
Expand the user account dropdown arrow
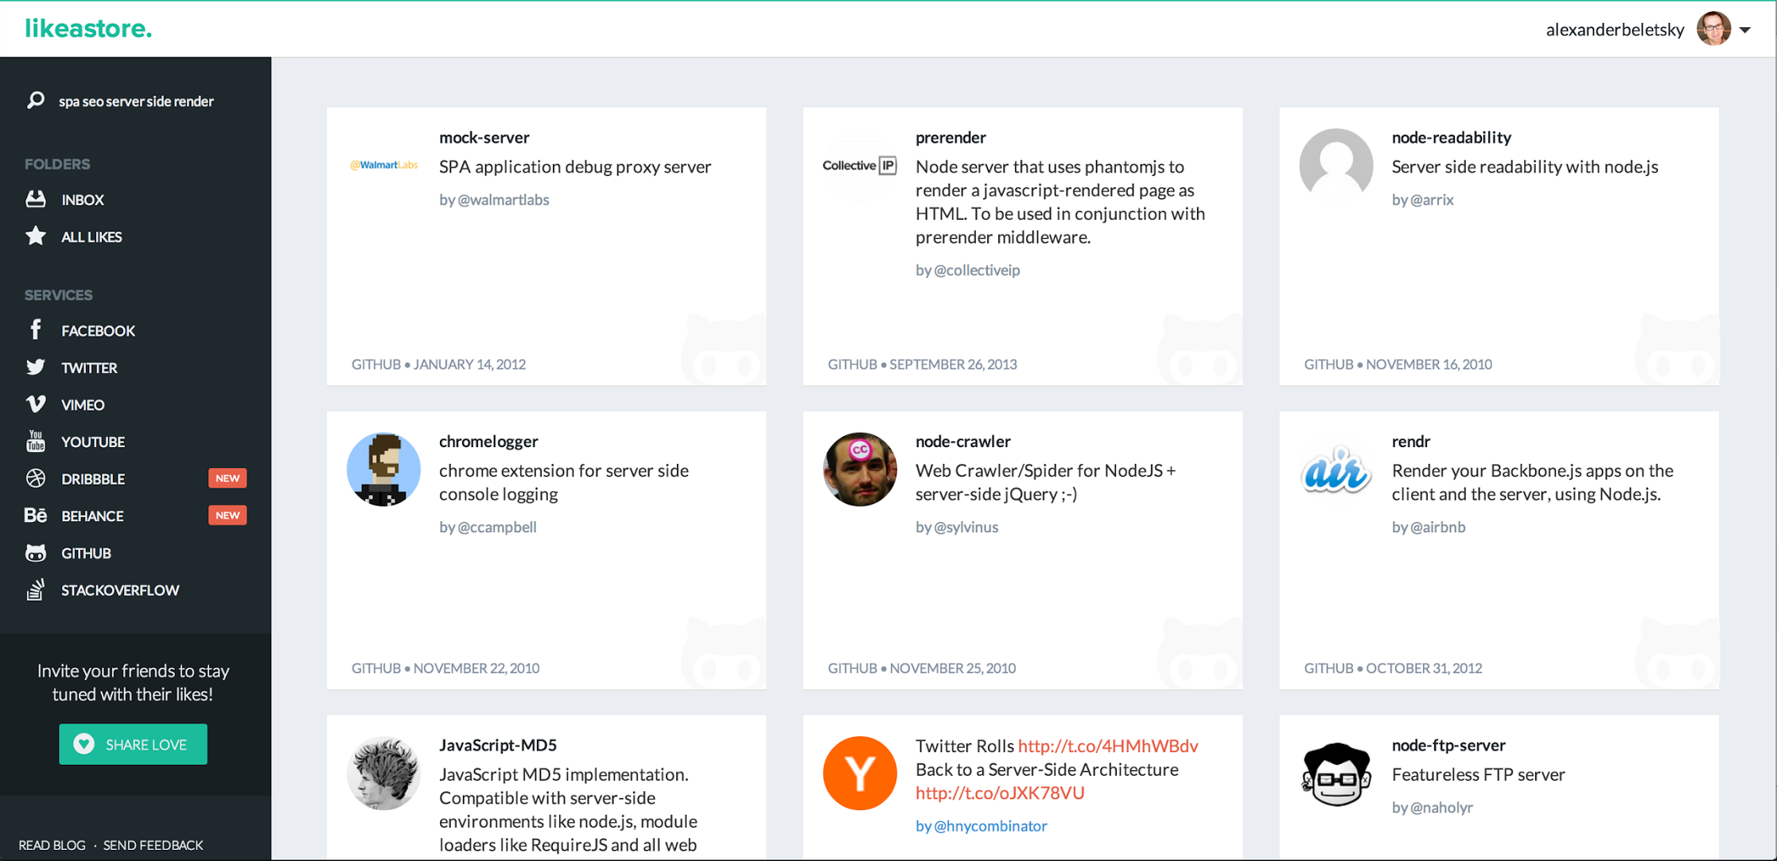coord(1745,30)
